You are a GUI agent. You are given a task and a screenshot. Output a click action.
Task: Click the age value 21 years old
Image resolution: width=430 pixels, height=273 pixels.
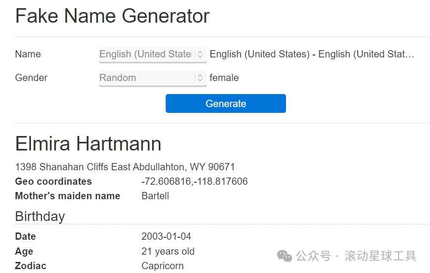coord(168,251)
